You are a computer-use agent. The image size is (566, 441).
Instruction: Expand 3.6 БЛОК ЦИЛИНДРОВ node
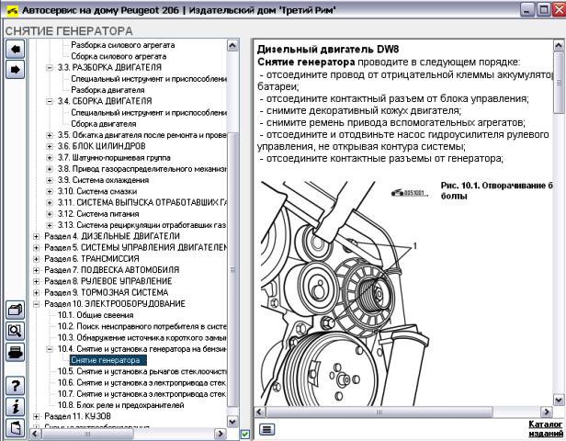point(50,146)
